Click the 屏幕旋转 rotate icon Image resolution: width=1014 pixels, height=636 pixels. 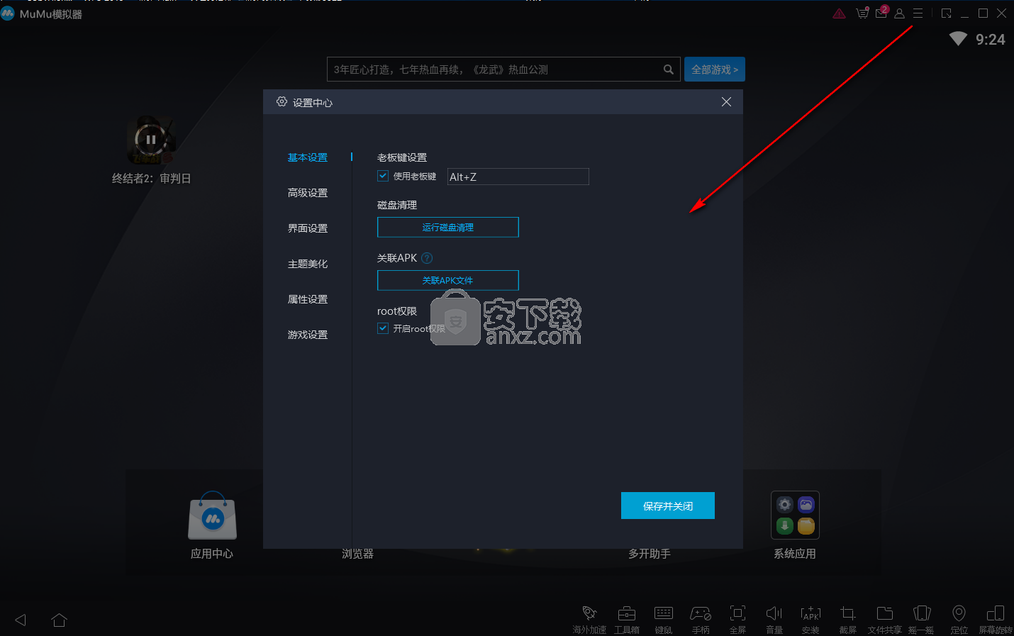tap(996, 613)
